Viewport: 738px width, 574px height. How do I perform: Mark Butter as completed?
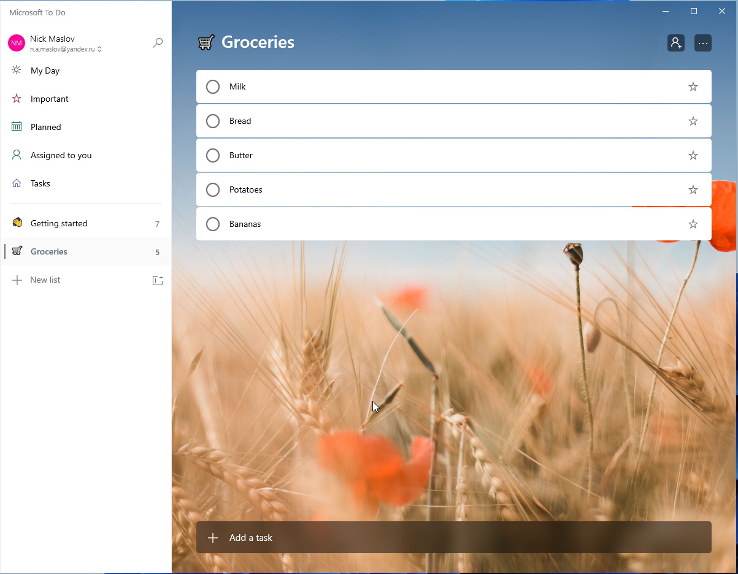coord(213,155)
